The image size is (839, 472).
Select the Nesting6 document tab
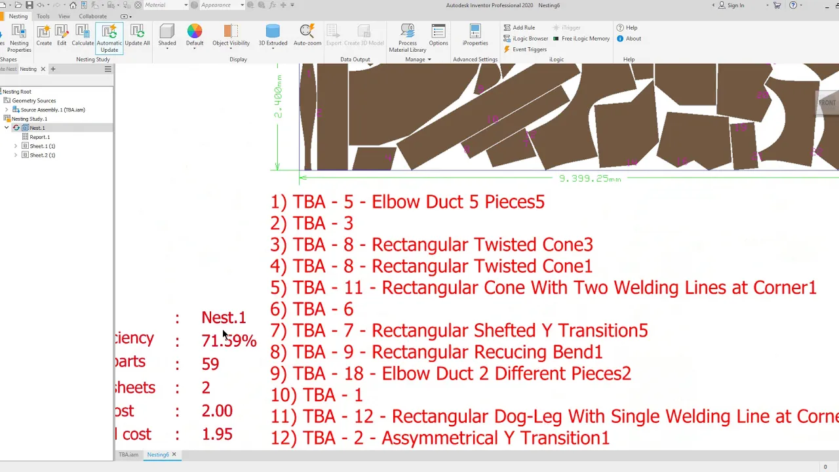click(158, 454)
